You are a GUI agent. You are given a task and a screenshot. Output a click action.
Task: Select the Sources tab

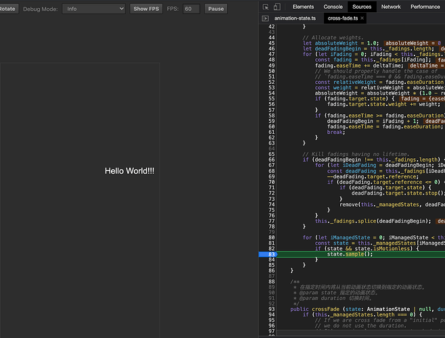(x=362, y=7)
